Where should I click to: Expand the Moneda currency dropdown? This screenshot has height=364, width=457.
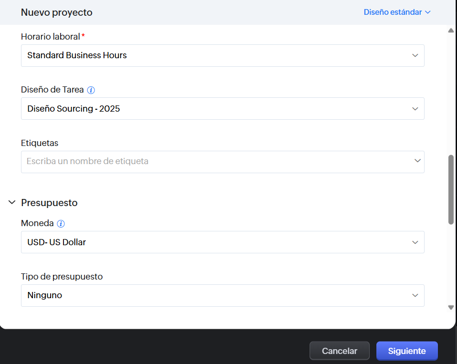(222, 242)
